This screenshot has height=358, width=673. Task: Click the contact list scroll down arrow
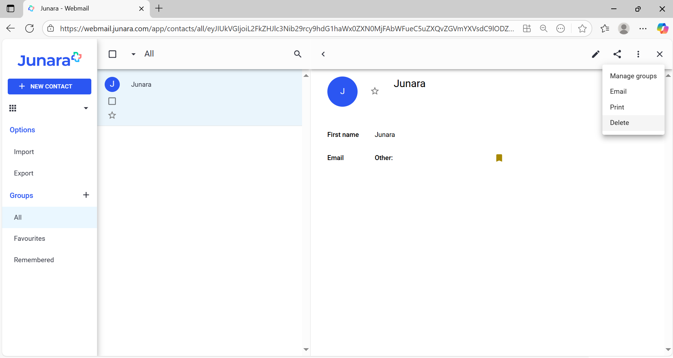point(306,350)
